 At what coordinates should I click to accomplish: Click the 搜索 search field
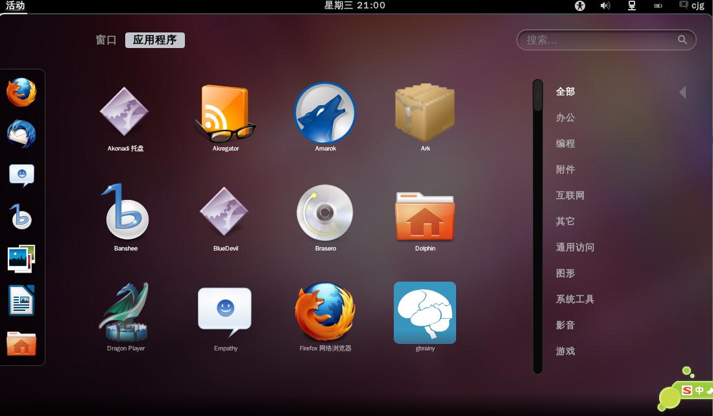pyautogui.click(x=606, y=40)
